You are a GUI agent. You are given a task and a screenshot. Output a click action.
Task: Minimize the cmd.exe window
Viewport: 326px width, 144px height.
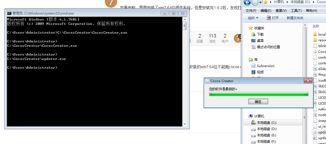pyautogui.click(x=165, y=13)
